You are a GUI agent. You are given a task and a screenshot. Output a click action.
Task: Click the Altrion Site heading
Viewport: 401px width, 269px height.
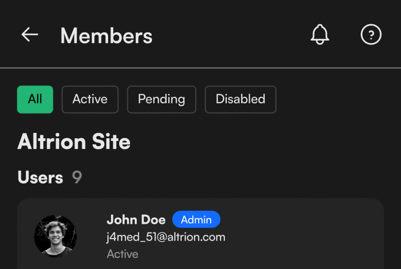coord(74,142)
